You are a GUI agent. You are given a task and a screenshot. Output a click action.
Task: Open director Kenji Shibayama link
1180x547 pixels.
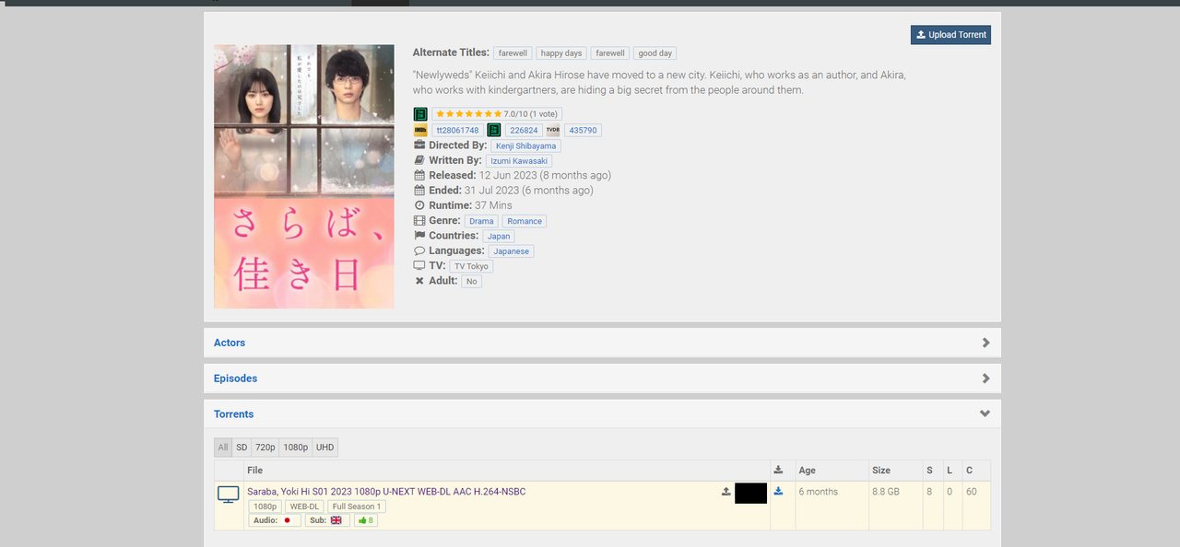pyautogui.click(x=525, y=145)
